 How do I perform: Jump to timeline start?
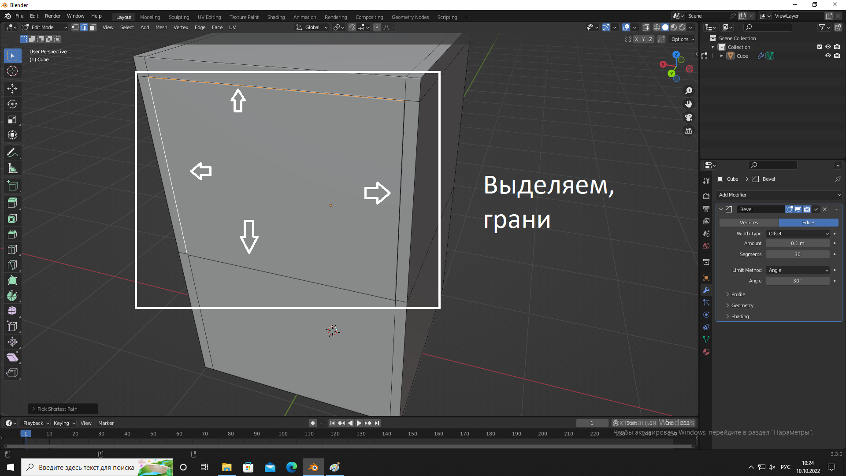[x=333, y=423]
